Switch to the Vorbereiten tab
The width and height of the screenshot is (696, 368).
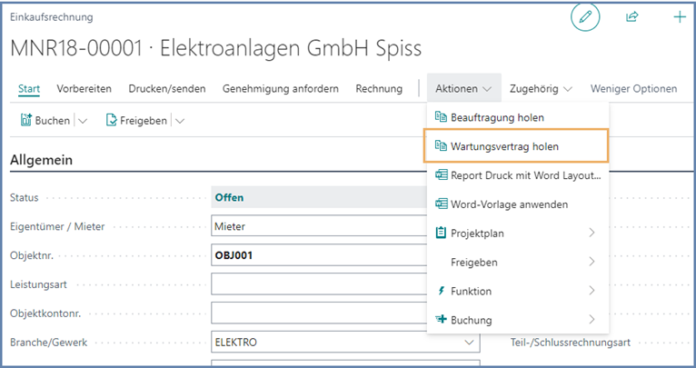tap(84, 89)
